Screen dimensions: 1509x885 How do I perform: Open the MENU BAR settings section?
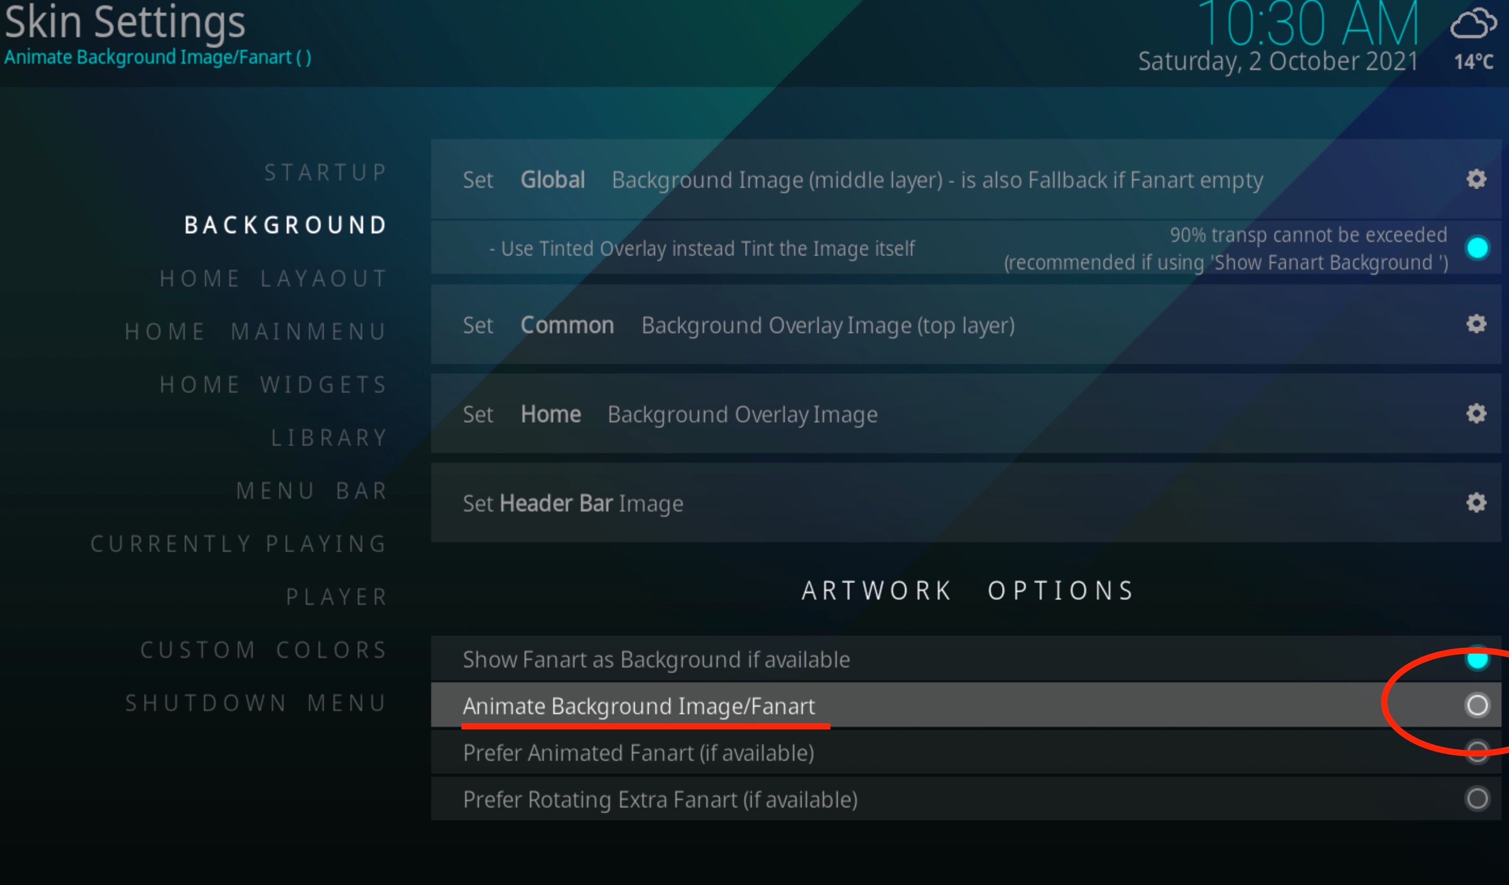coord(311,491)
